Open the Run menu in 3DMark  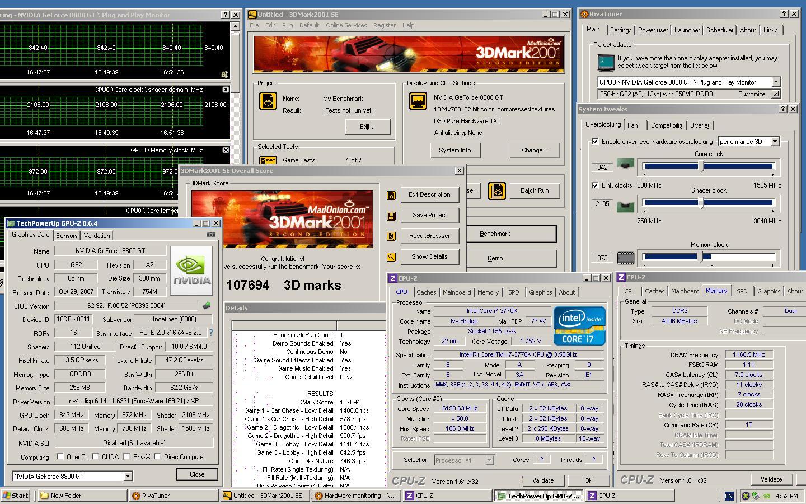coord(287,25)
